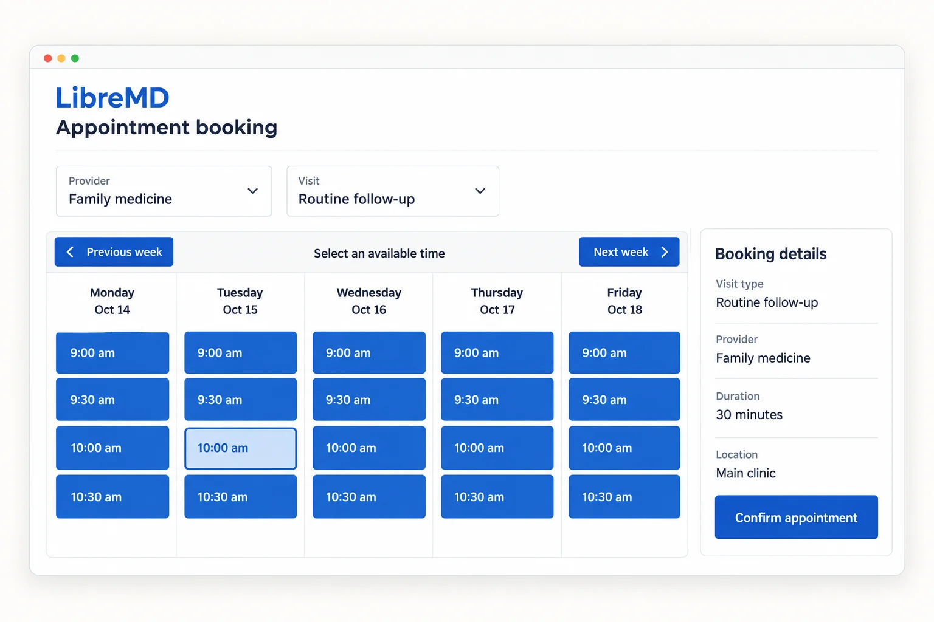Book Thursday at 10:30 am
Image resolution: width=934 pixels, height=622 pixels.
click(497, 496)
